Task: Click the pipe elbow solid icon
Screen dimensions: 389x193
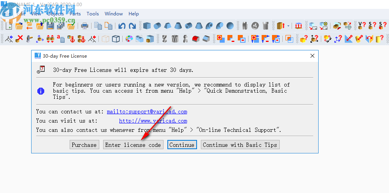Action: pyautogui.click(x=209, y=26)
